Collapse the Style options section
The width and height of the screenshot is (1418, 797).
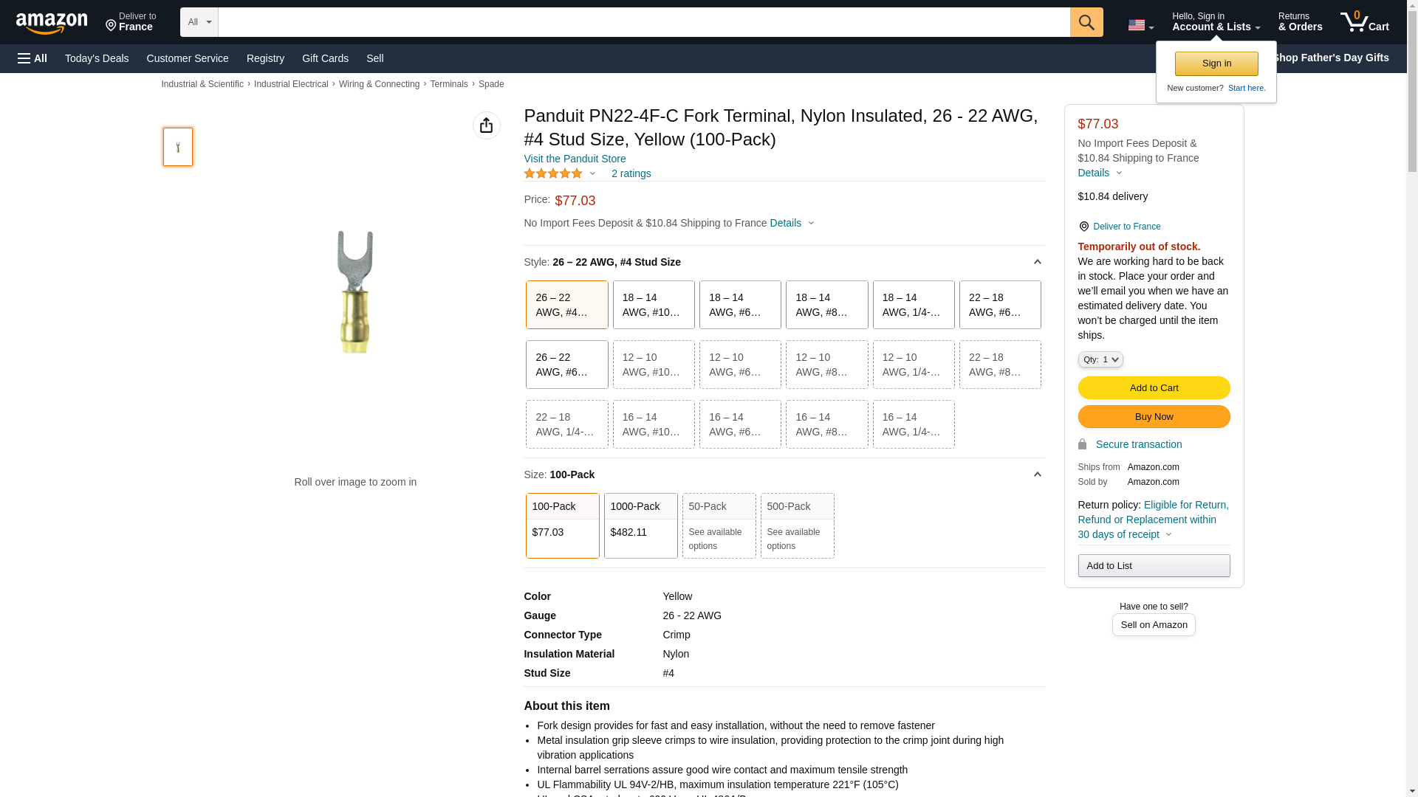(1037, 262)
